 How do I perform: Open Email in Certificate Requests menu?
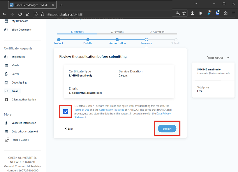[x=15, y=91]
